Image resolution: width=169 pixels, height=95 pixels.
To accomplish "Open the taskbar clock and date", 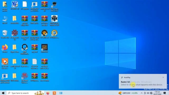I will [x=157, y=93].
